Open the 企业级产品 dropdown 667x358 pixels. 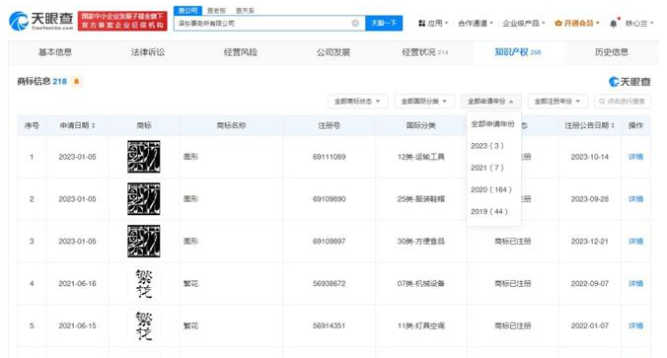(x=524, y=23)
